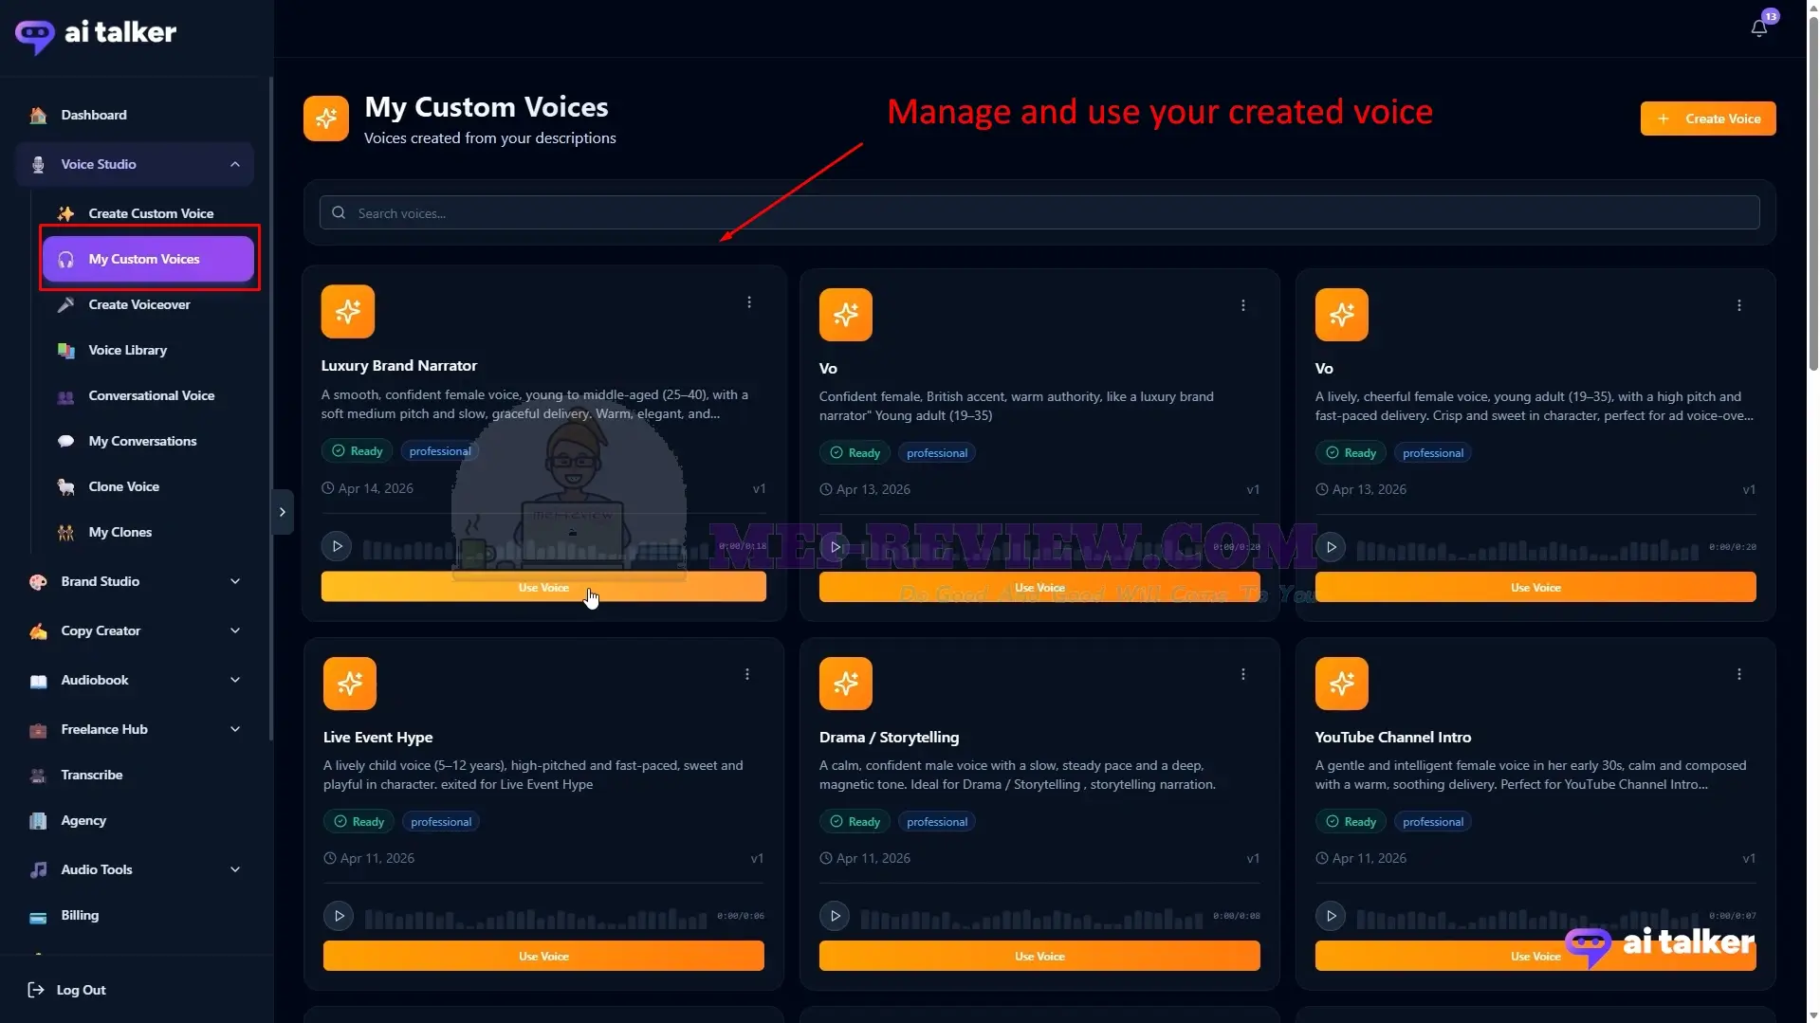
Task: Open the notifications bell icon
Action: [1758, 28]
